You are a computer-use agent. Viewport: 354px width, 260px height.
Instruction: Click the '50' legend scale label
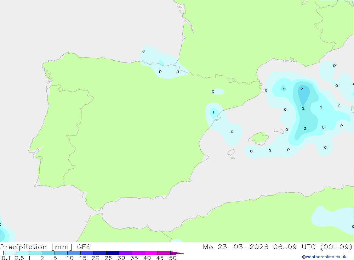click(173, 258)
